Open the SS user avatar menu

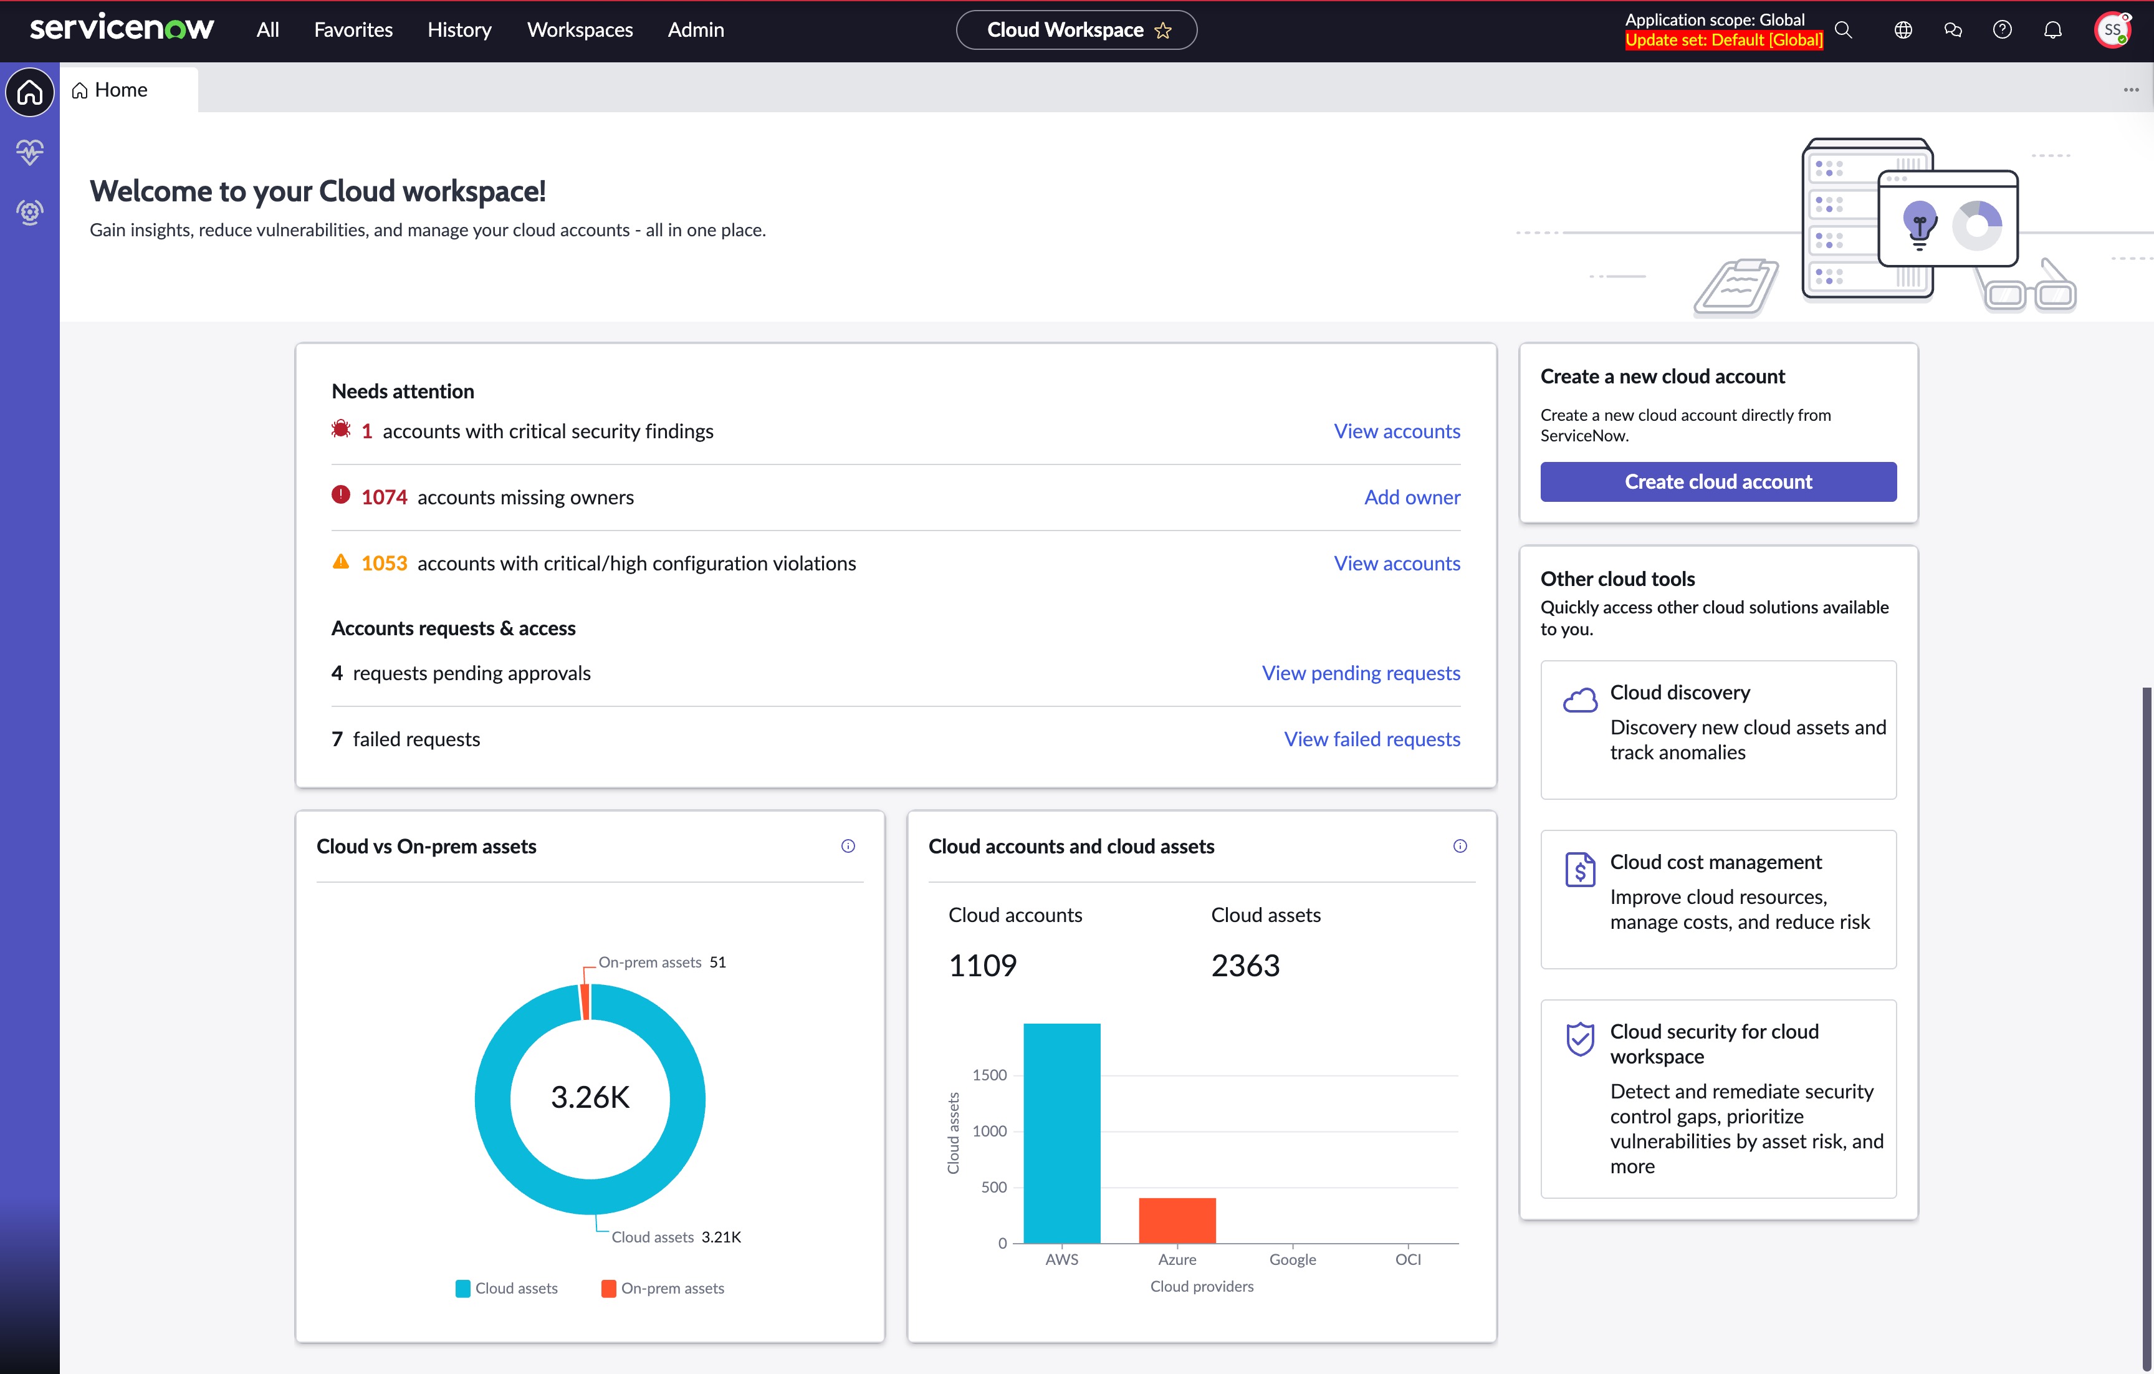(x=2113, y=29)
